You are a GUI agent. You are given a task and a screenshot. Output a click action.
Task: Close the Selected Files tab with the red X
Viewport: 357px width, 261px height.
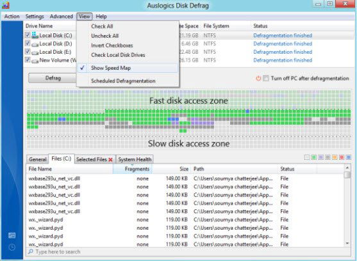(111, 160)
